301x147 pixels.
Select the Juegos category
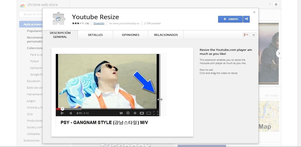(x=31, y=101)
